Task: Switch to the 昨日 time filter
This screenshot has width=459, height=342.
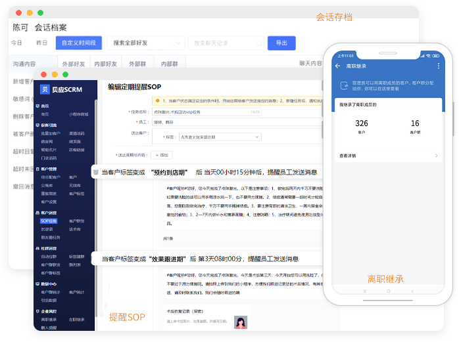Action: 41,43
